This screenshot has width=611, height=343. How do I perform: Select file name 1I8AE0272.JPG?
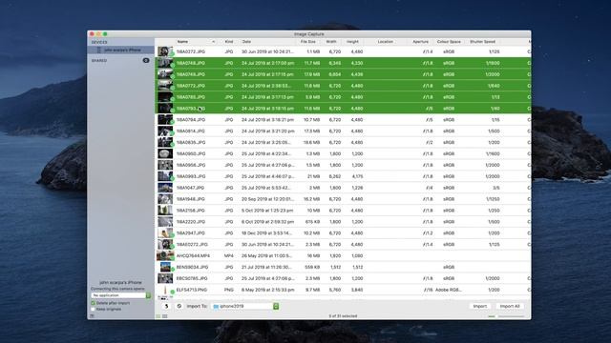[x=192, y=244]
